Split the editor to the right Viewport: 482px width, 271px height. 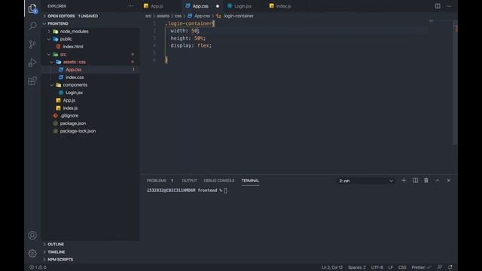(438, 6)
